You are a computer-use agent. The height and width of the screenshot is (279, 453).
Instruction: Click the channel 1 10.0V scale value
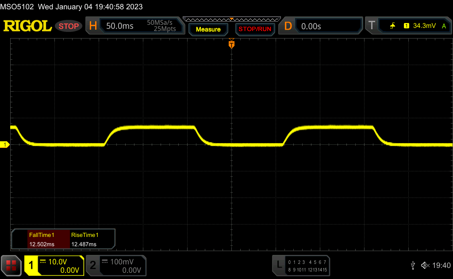point(58,262)
